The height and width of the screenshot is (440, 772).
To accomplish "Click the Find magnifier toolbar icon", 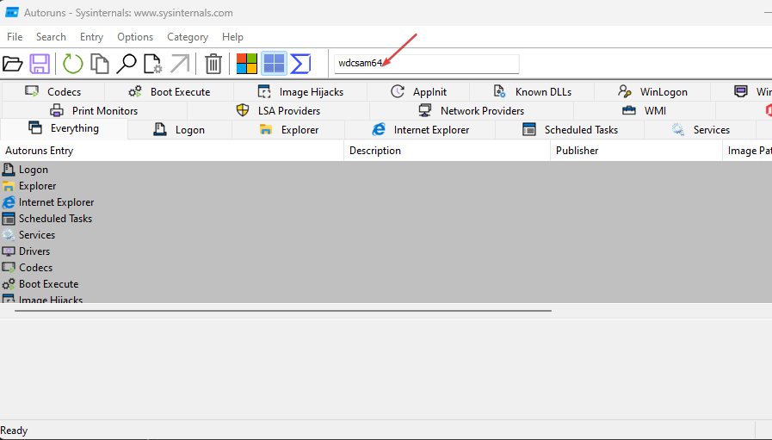I will tap(126, 64).
